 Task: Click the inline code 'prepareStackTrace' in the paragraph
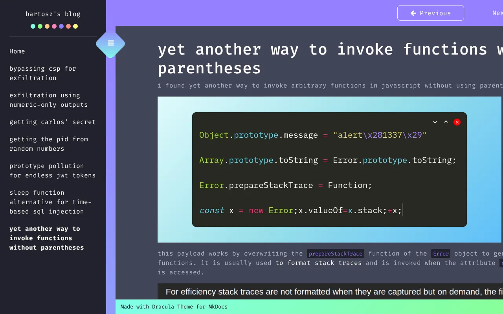click(x=336, y=254)
